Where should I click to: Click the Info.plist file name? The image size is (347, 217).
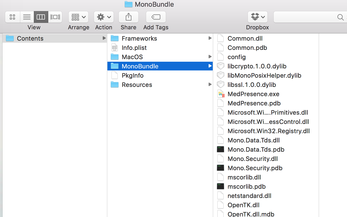(134, 48)
